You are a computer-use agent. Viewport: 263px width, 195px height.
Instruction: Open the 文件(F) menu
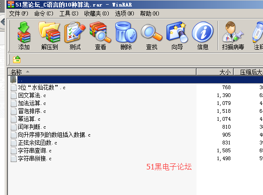[19, 13]
